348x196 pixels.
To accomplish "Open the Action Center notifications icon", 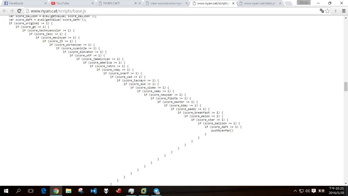I will click(314, 191).
